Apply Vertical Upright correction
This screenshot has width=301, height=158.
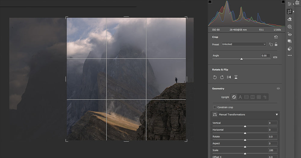tap(253, 97)
